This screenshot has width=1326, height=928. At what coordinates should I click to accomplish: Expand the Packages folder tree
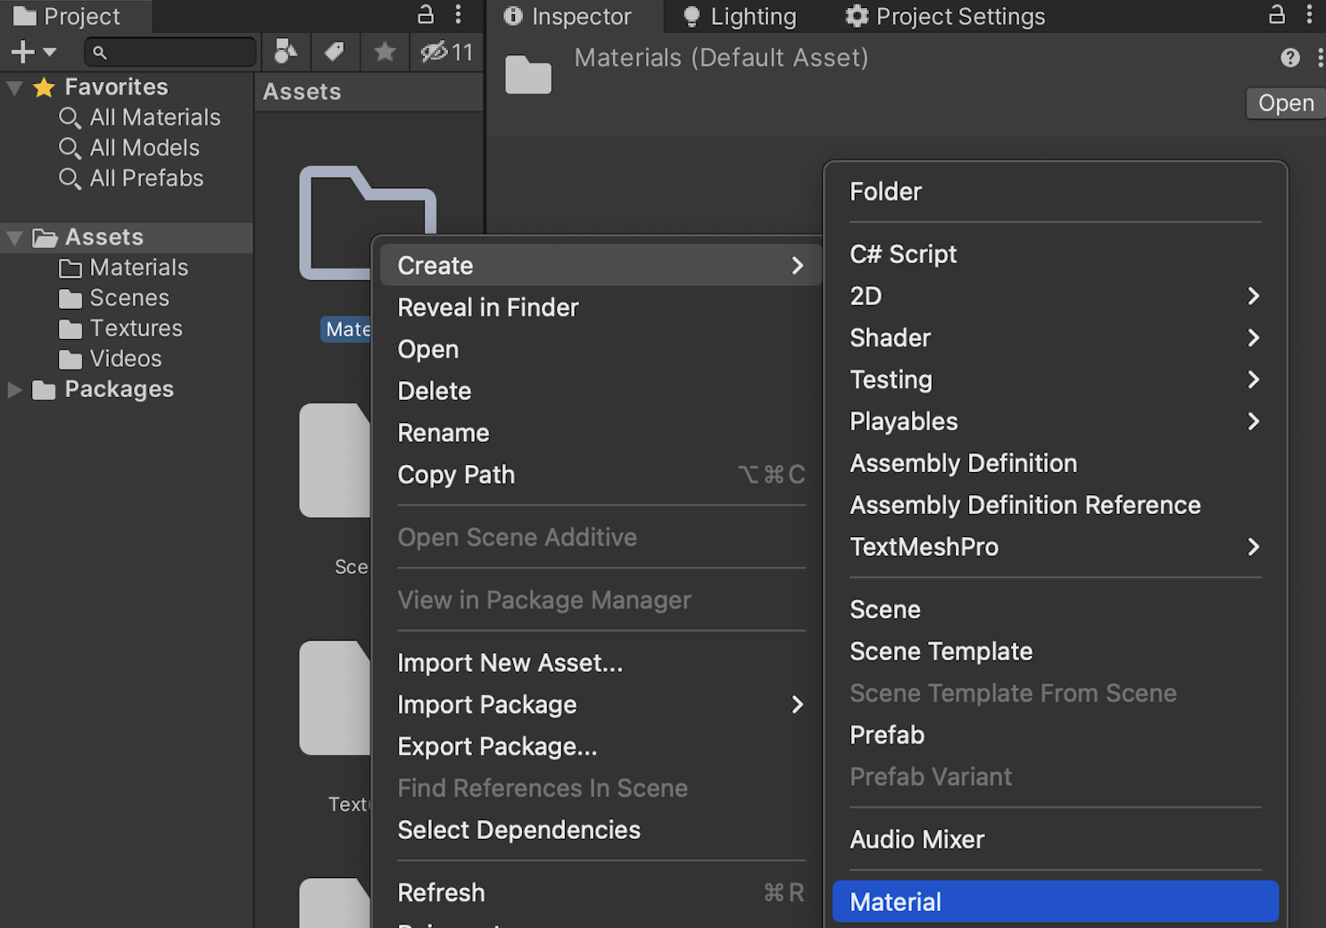15,390
